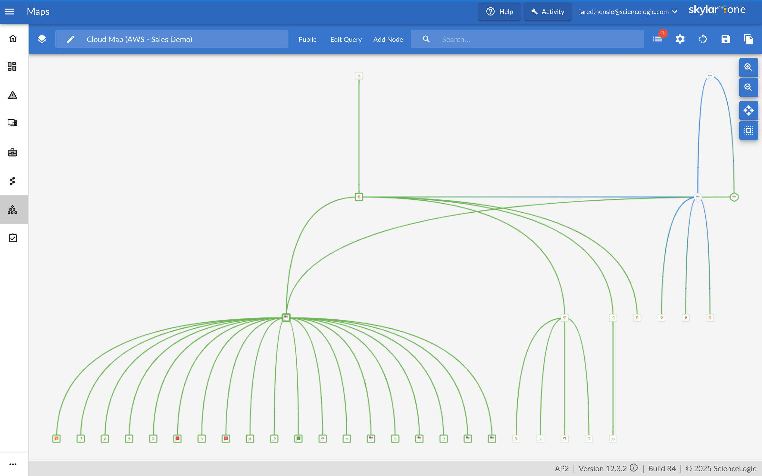Image resolution: width=762 pixels, height=476 pixels.
Task: Click the refresh/reset layout icon
Action: 703,39
